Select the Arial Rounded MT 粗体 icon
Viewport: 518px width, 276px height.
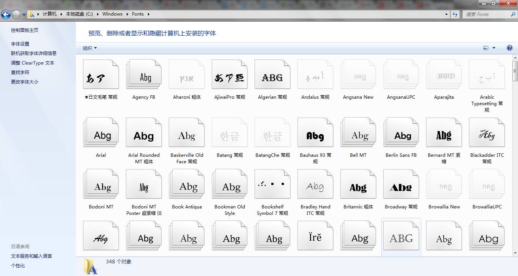tap(144, 132)
